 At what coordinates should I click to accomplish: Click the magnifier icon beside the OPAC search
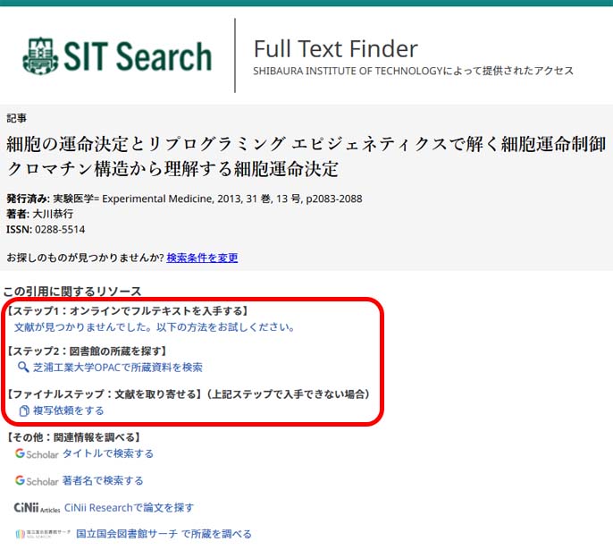pos(23,367)
